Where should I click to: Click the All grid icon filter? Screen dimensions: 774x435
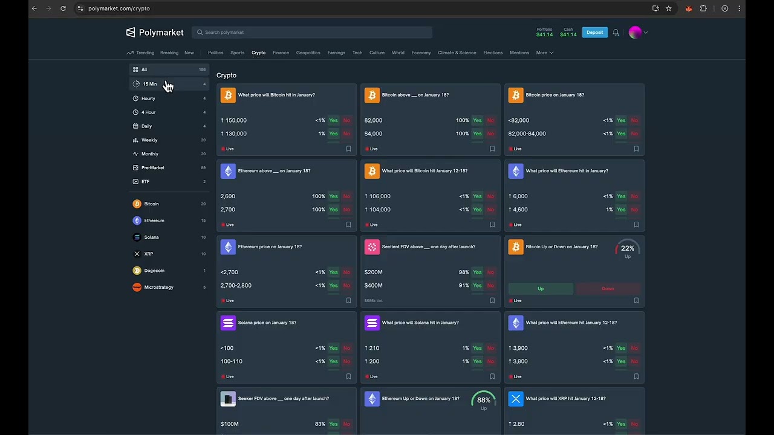[x=135, y=69]
